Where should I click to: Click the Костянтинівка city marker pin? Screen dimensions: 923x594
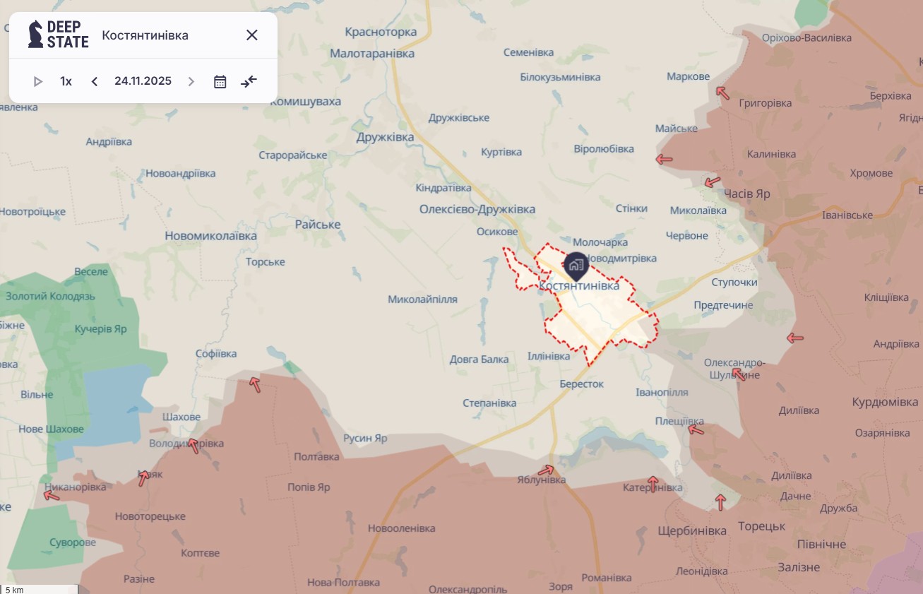tap(576, 266)
